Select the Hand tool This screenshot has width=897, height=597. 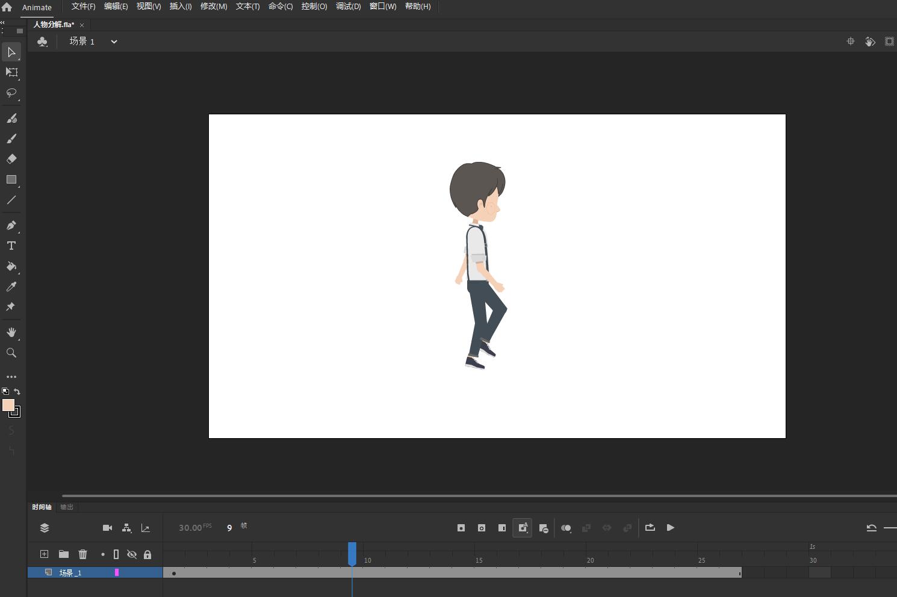click(11, 332)
